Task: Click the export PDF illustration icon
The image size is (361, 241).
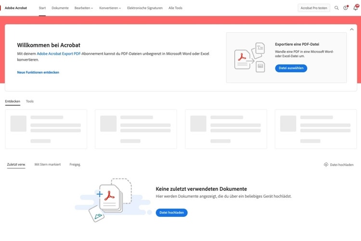Action: (x=249, y=57)
